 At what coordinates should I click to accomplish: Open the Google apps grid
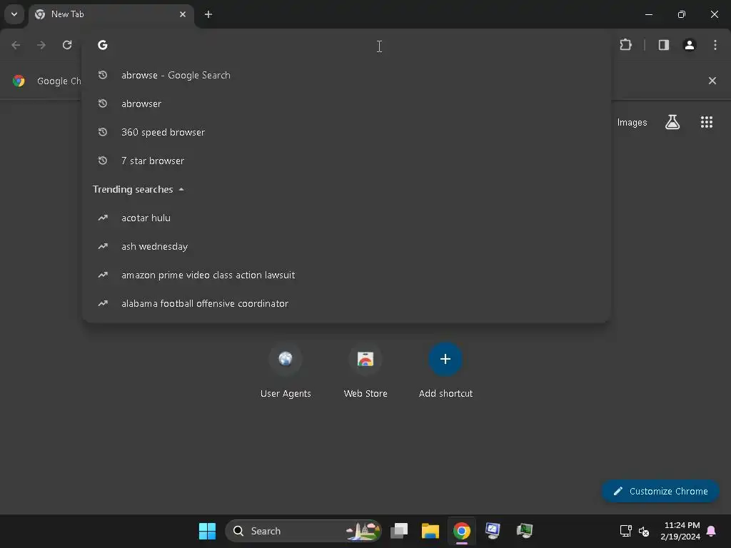coord(706,122)
